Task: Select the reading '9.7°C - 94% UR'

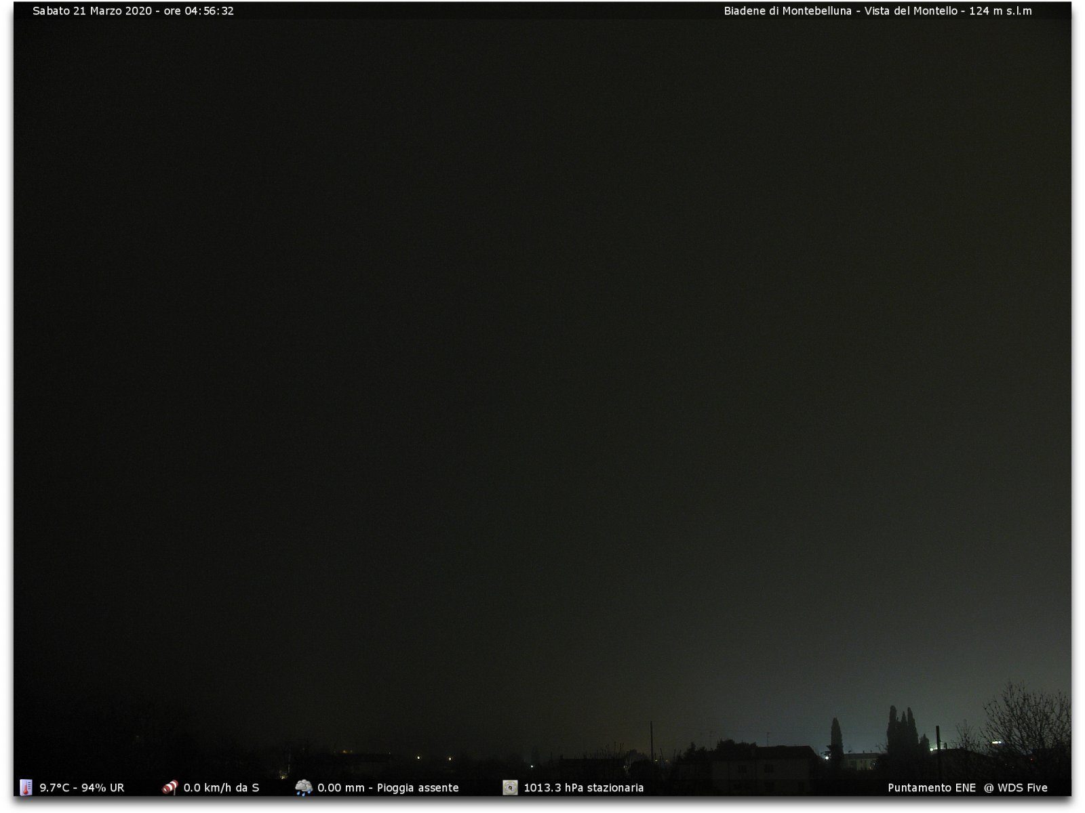Action: click(82, 788)
